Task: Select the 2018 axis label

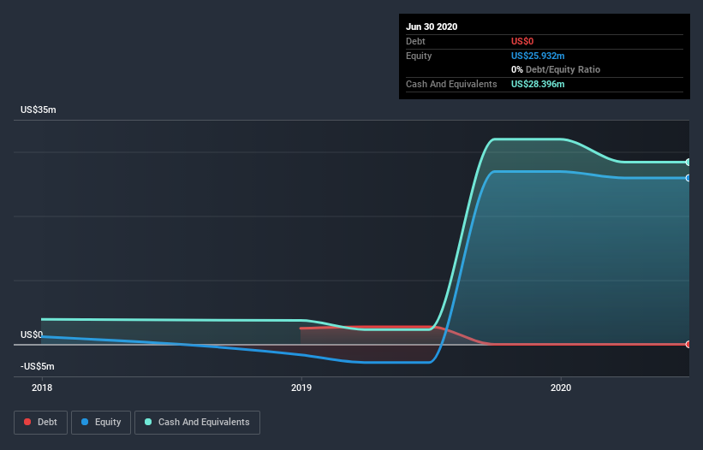Action: pos(42,388)
